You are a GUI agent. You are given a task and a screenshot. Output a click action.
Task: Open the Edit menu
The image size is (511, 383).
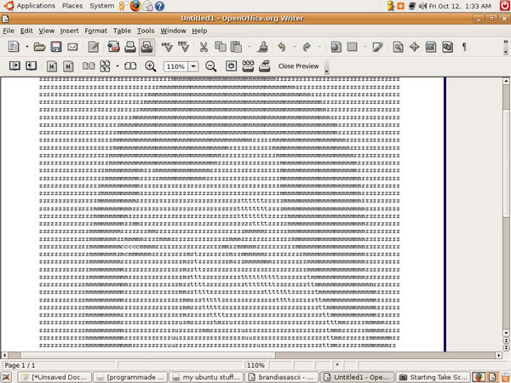pos(26,31)
